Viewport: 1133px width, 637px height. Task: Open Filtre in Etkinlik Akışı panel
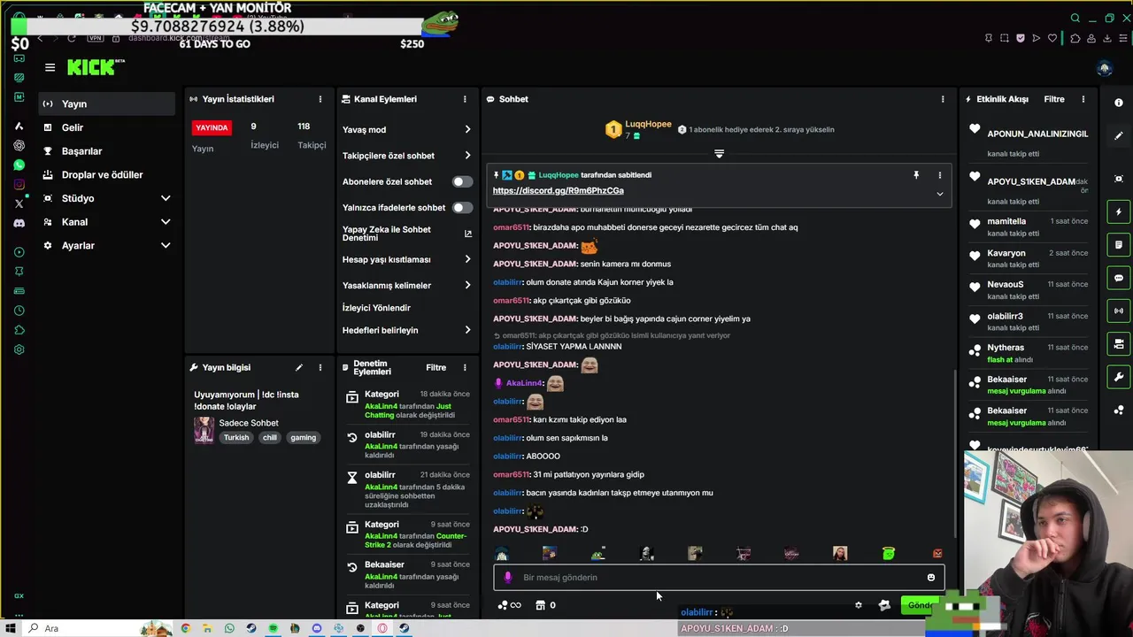(x=1053, y=99)
